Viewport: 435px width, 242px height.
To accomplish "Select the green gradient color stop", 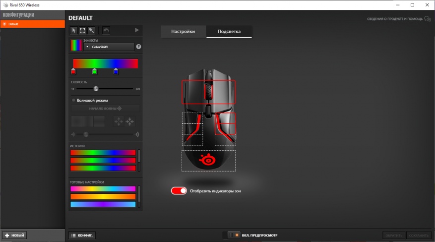I will coord(95,71).
